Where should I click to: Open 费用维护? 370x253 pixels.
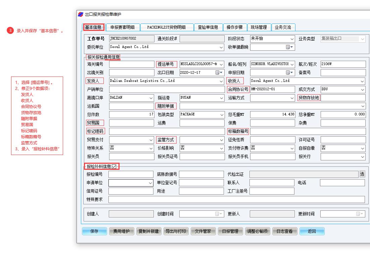(x=122, y=231)
